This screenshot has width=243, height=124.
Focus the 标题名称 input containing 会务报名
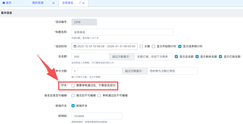tap(122, 32)
